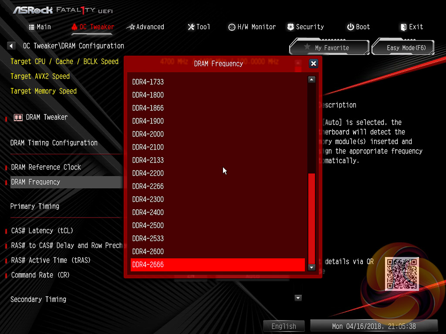Image resolution: width=446 pixels, height=334 pixels.
Task: Select DDR4-2133 frequency
Action: (218, 160)
